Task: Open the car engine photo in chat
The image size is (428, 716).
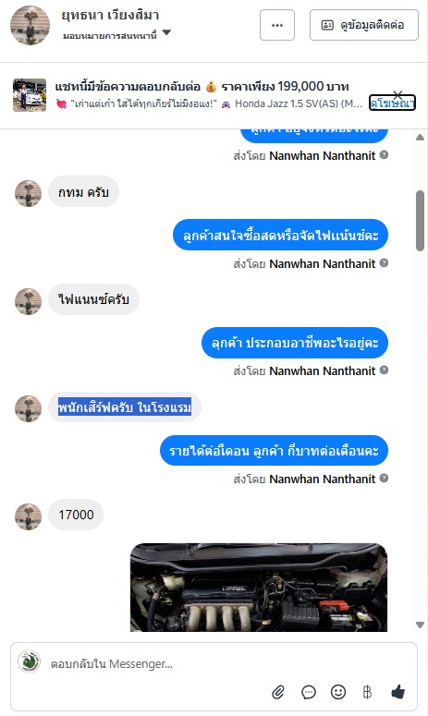Action: (259, 588)
